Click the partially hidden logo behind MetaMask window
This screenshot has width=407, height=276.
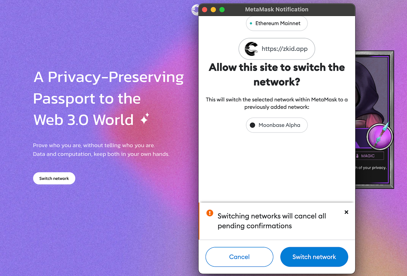tap(195, 10)
